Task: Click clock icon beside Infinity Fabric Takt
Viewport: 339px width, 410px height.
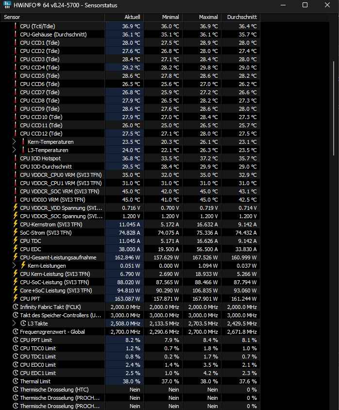Action: point(16,307)
